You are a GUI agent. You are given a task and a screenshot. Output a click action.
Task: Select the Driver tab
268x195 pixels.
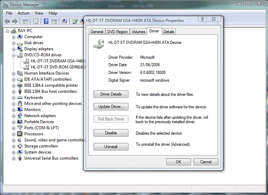154,31
